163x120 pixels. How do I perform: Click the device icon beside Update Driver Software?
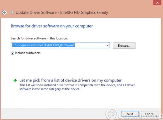click(12, 12)
